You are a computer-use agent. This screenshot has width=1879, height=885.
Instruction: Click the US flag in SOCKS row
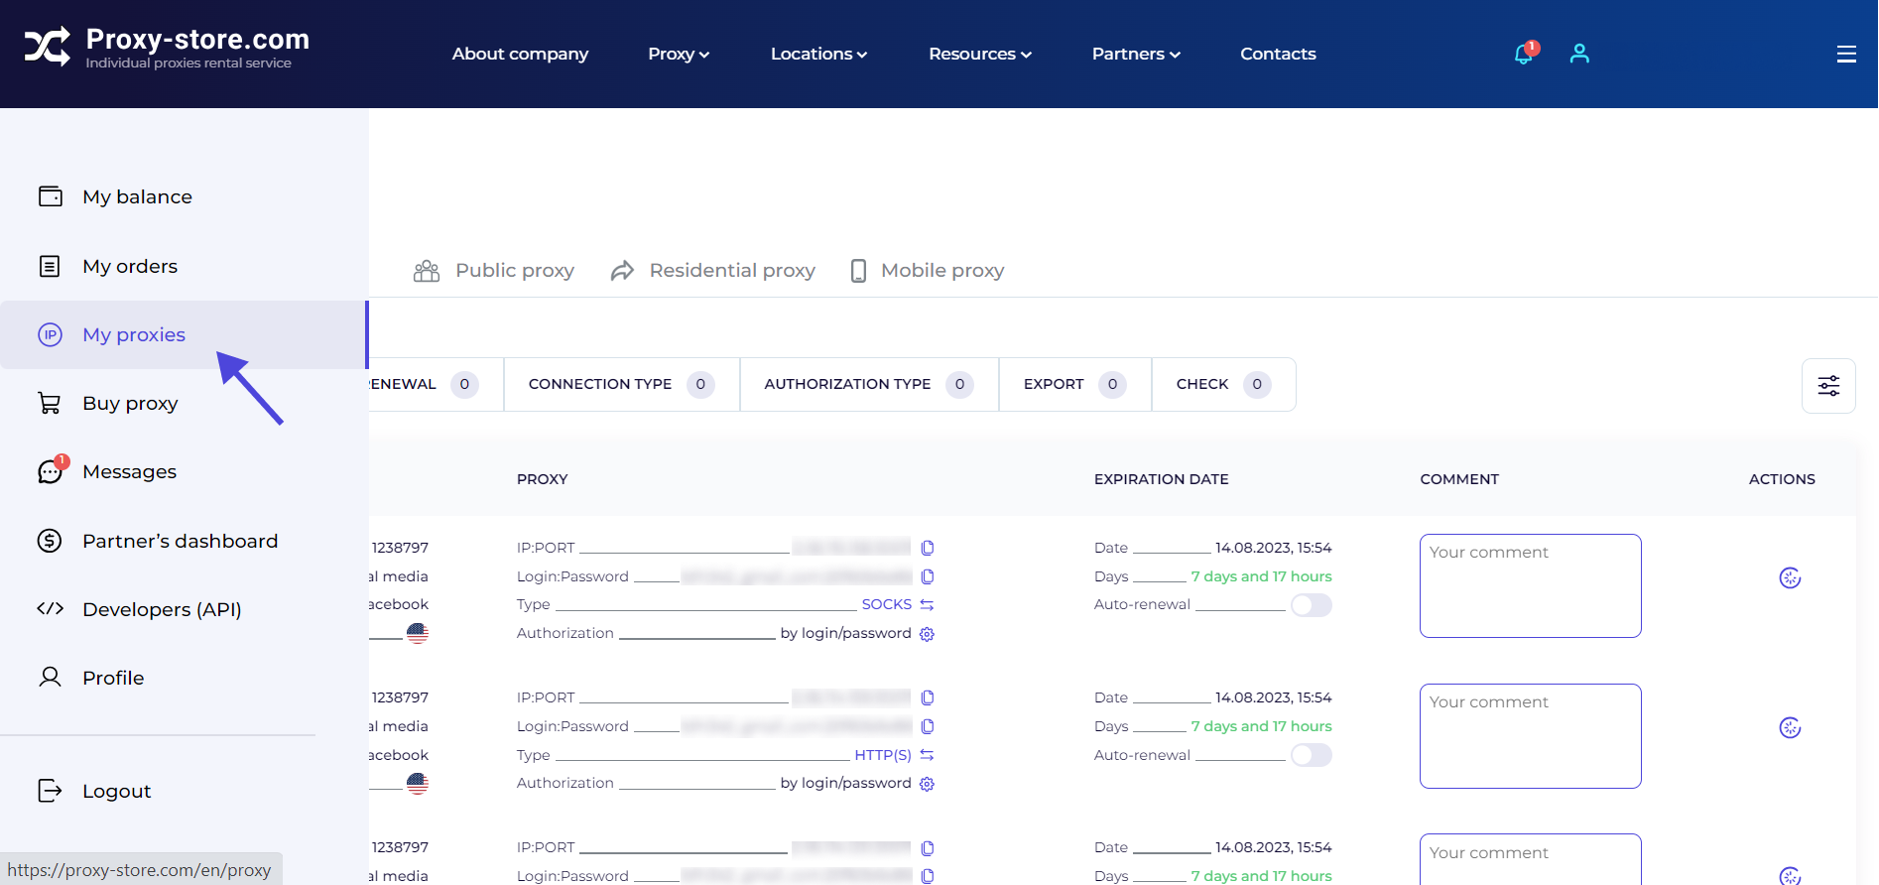[x=418, y=633]
